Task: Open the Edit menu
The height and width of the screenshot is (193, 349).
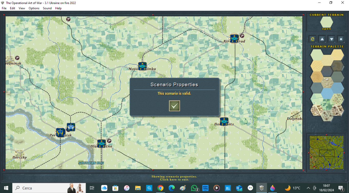Action: [x=13, y=8]
